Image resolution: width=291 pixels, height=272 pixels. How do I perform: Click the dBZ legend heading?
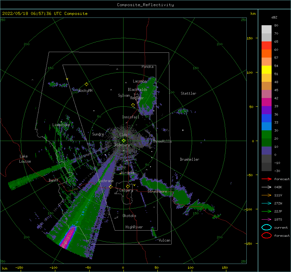274,17
